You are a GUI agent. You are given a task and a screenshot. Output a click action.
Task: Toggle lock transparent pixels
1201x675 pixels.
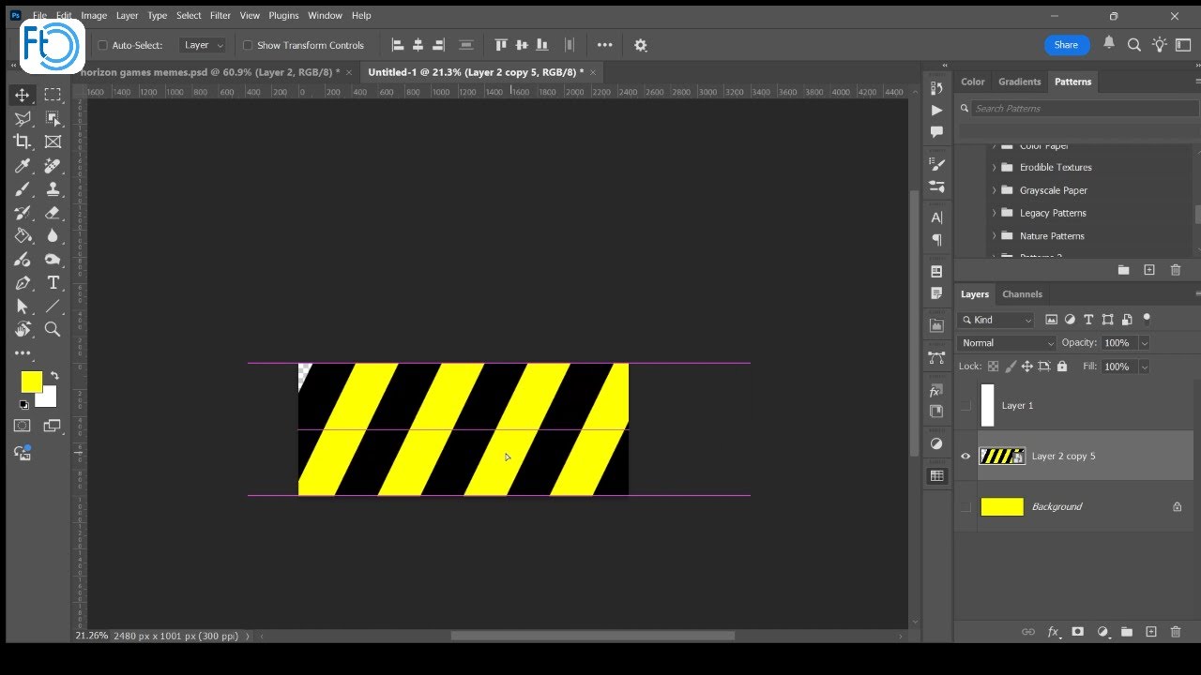point(993,367)
